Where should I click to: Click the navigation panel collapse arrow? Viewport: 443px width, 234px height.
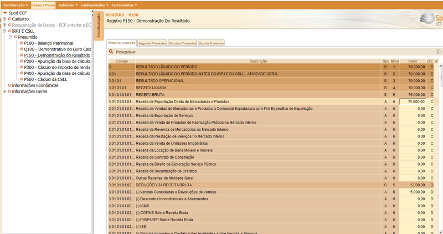tap(92, 12)
